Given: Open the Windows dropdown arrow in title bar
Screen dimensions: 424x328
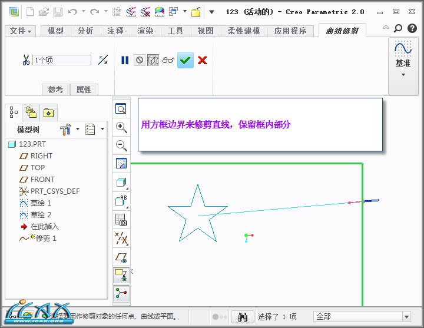Looking at the screenshot, I should [185, 11].
